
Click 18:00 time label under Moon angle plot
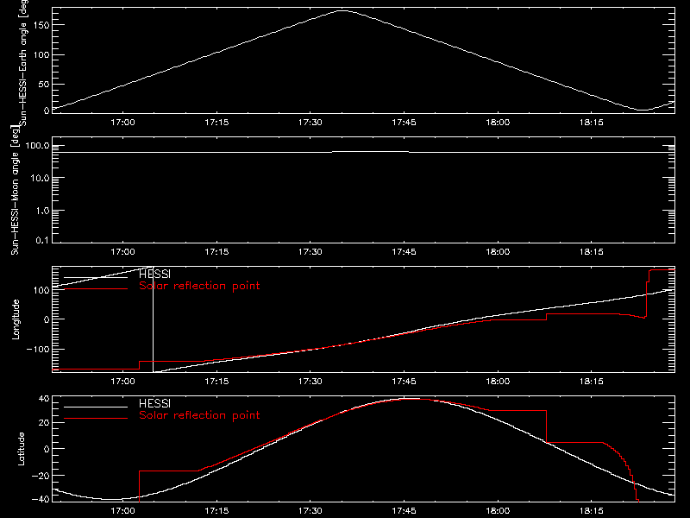point(498,252)
